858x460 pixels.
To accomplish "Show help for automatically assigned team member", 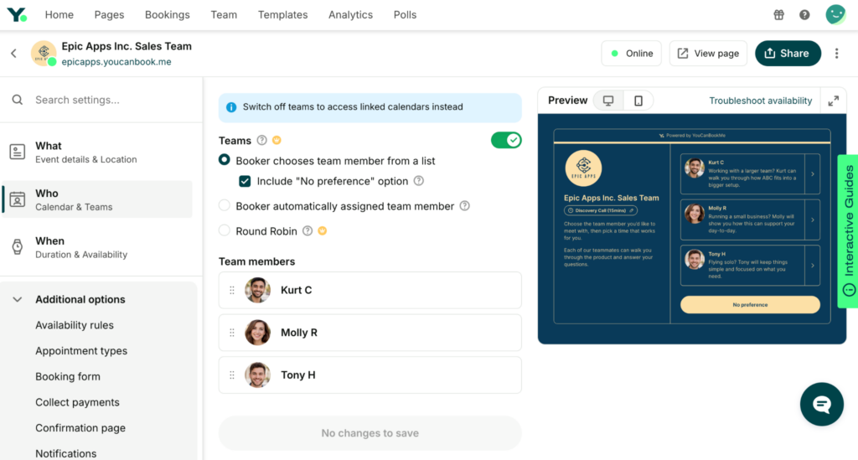I will [464, 206].
